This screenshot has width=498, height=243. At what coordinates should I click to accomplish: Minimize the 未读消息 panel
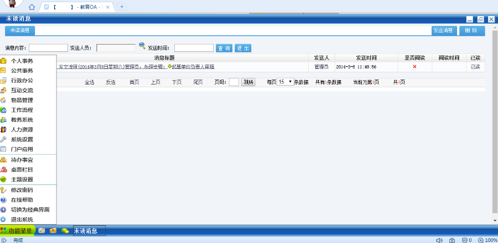click(x=470, y=19)
